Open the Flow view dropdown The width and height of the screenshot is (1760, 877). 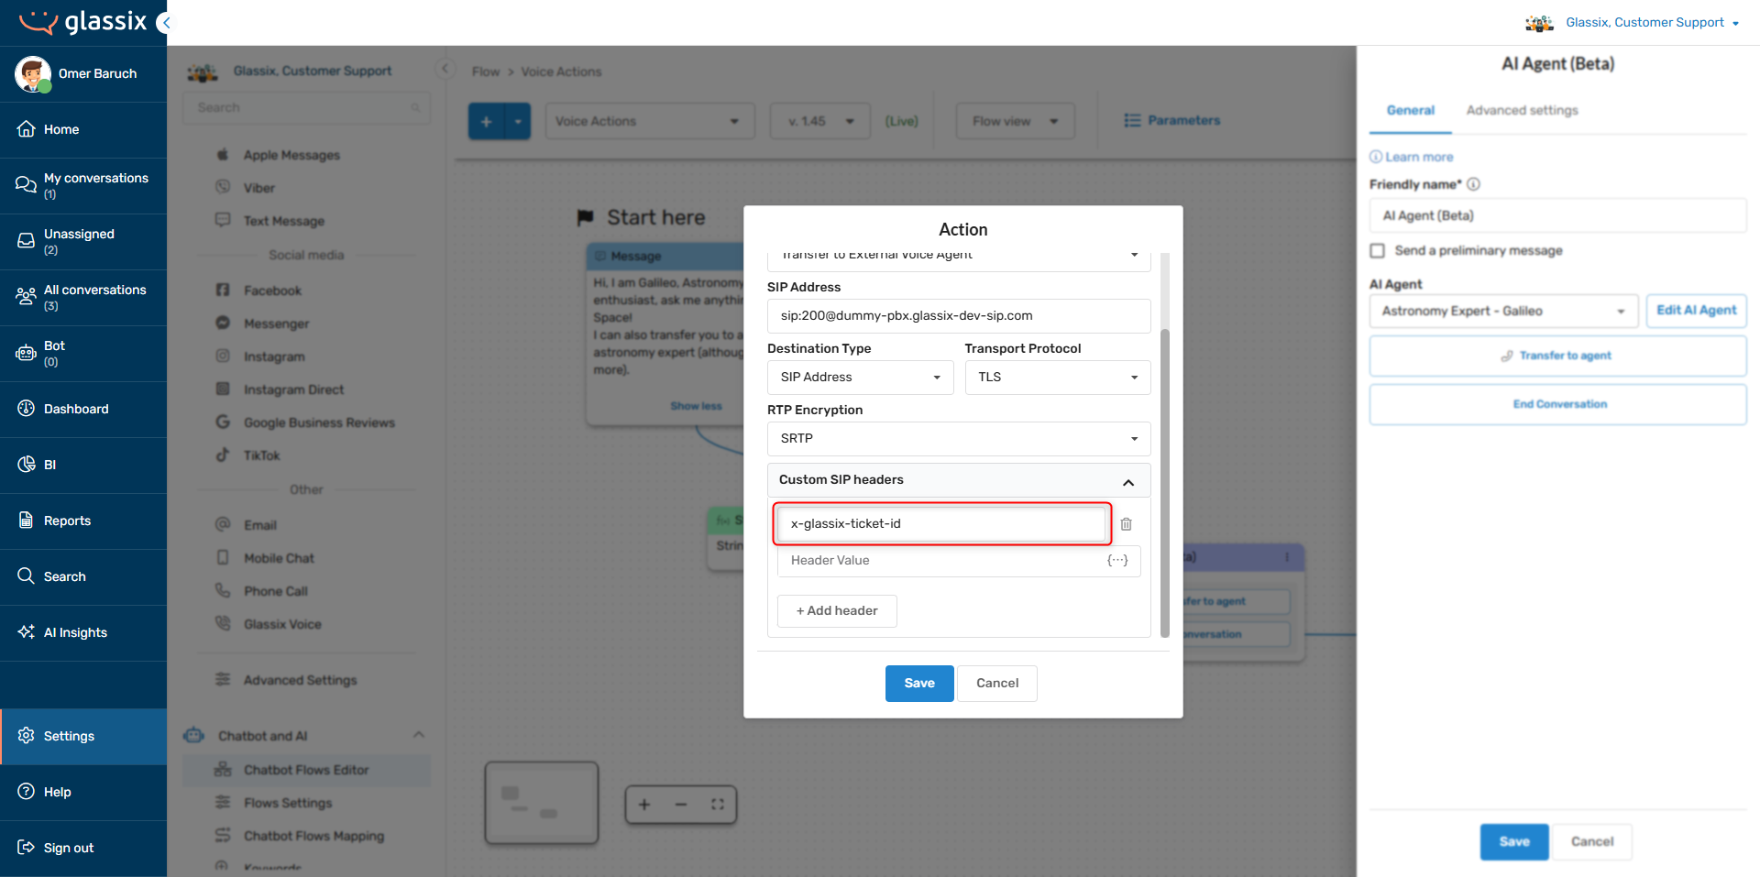click(1015, 122)
